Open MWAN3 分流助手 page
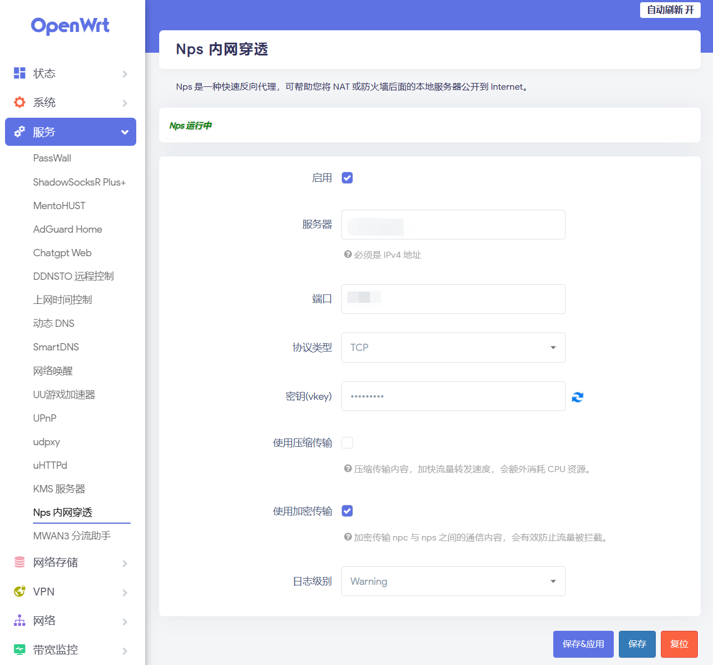 72,536
